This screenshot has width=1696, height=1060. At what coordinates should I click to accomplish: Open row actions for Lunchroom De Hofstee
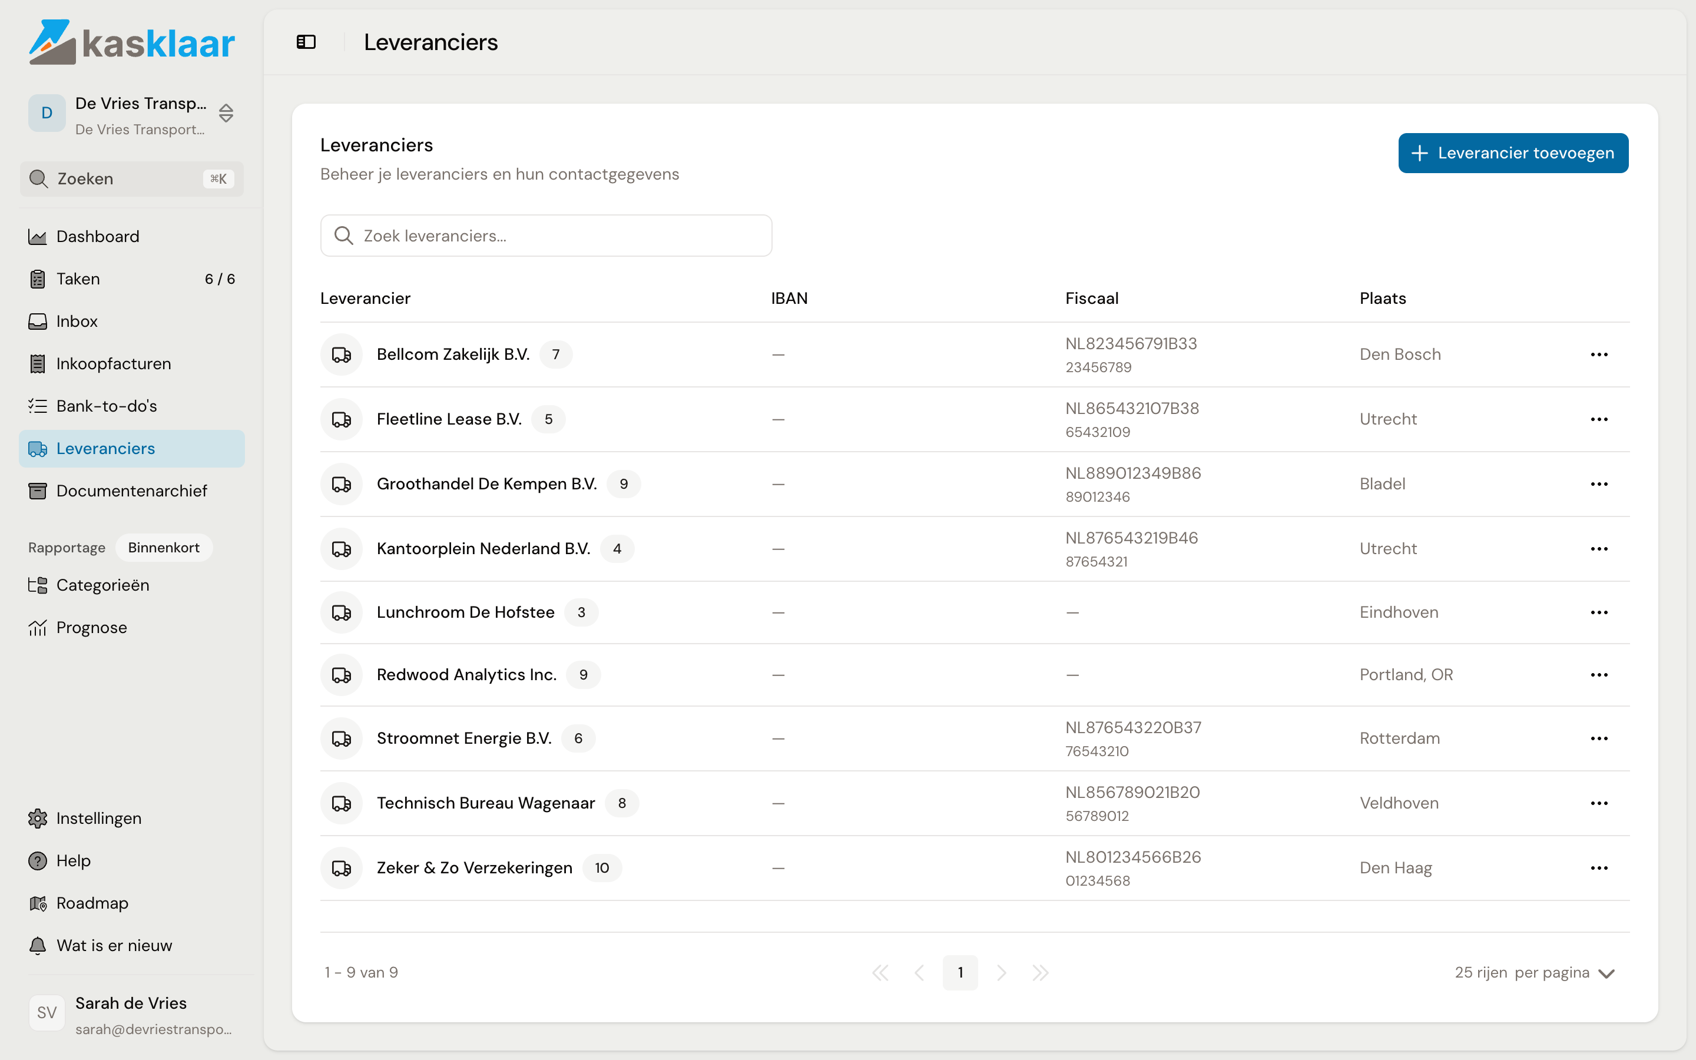click(1599, 612)
